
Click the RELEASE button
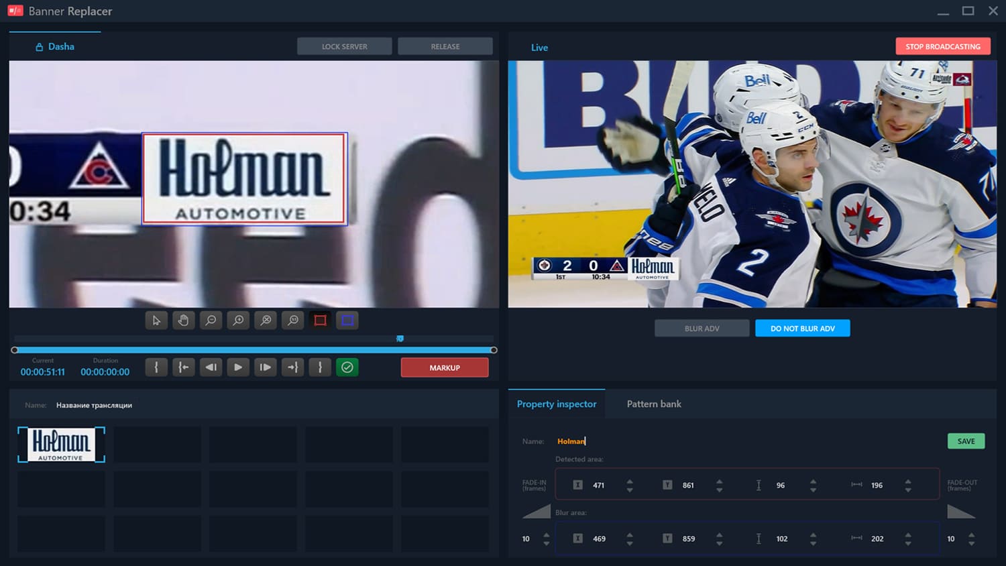[x=445, y=46]
